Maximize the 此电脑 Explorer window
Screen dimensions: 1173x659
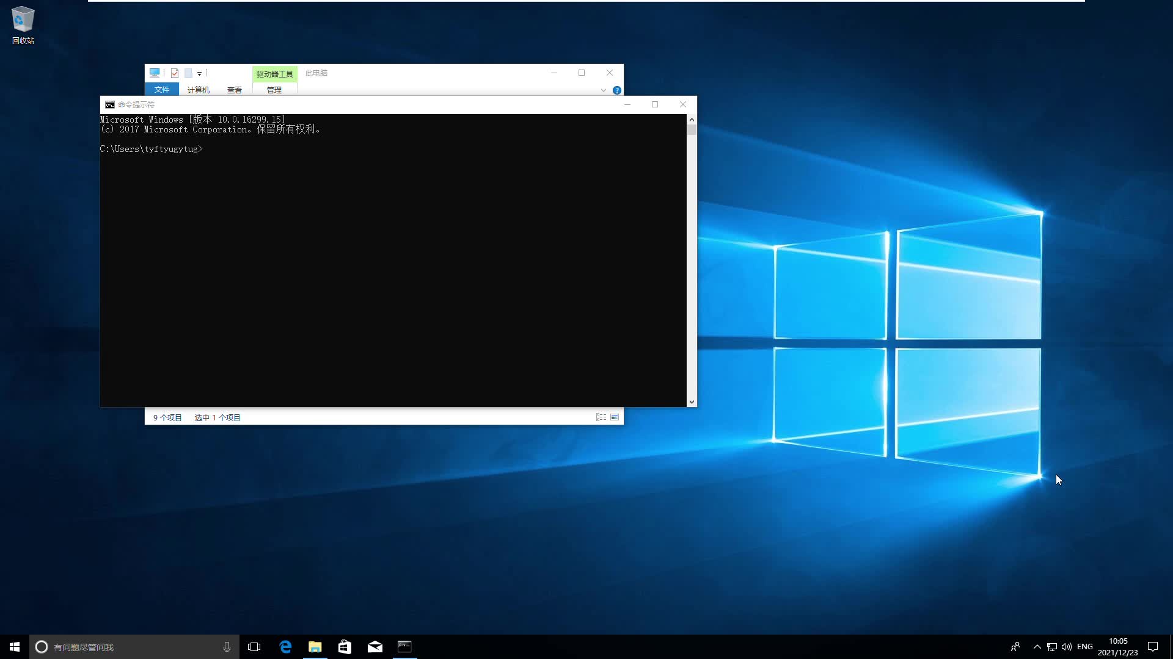coord(582,73)
